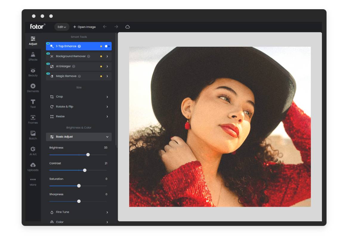Click the cloud save icon
Viewport: 358px width, 238px height.
tap(127, 27)
